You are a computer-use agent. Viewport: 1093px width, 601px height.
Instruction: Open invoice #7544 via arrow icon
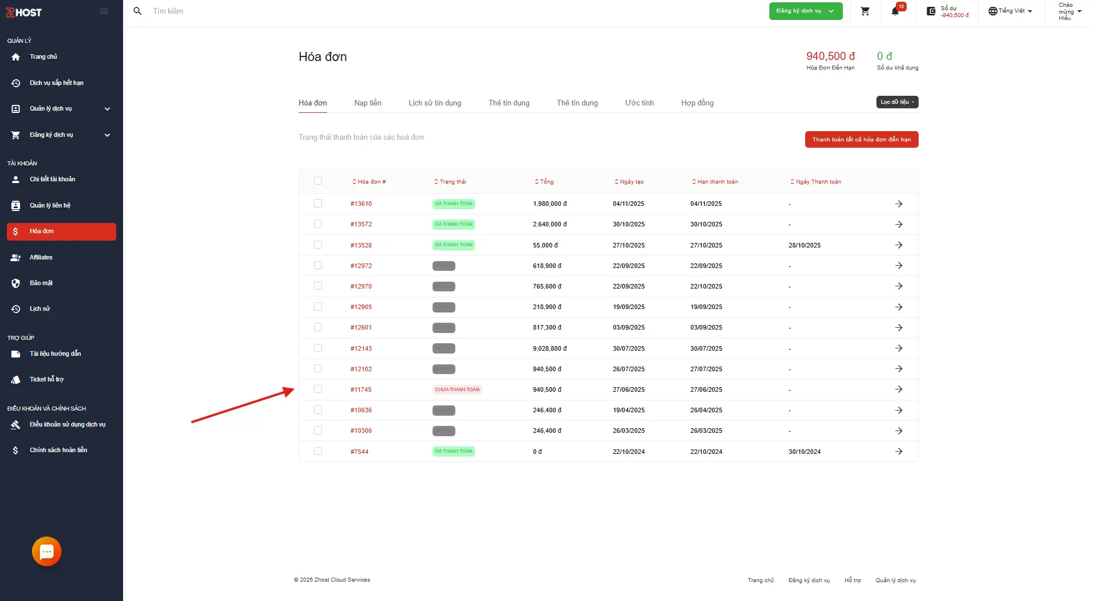coord(899,452)
